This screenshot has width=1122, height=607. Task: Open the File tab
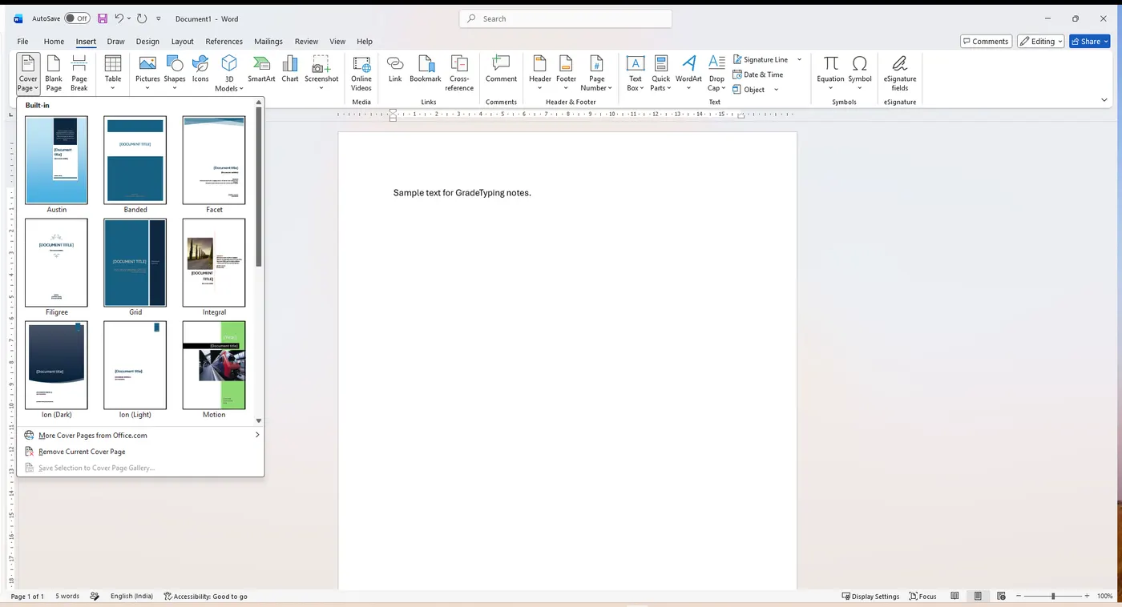22,42
